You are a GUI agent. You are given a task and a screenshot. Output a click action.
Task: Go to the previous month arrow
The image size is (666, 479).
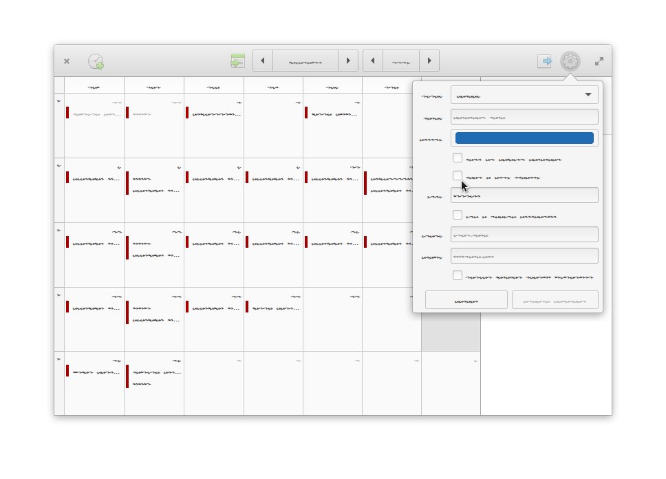(x=263, y=61)
